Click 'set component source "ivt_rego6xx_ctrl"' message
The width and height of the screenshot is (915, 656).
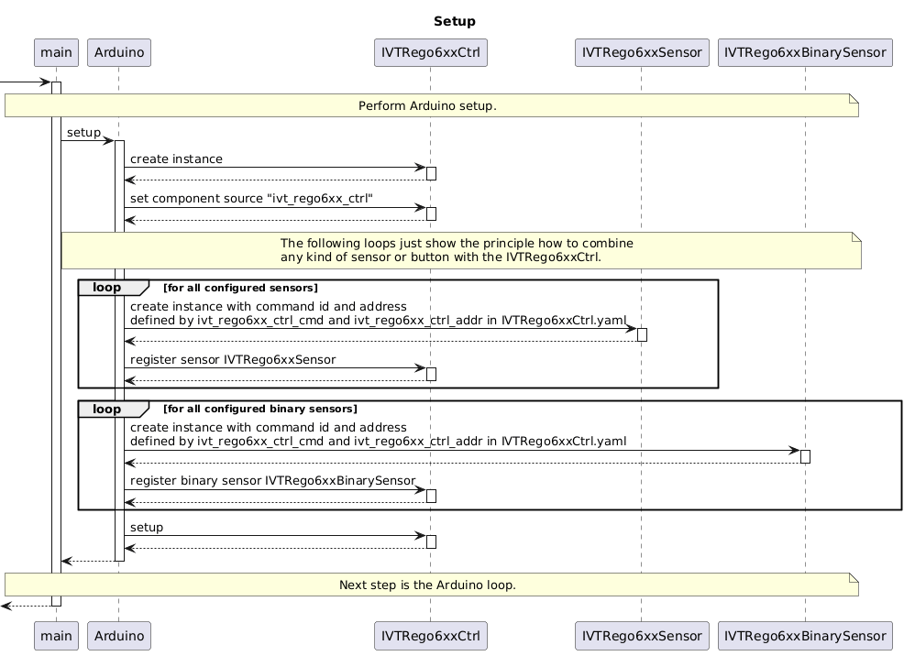pos(251,199)
